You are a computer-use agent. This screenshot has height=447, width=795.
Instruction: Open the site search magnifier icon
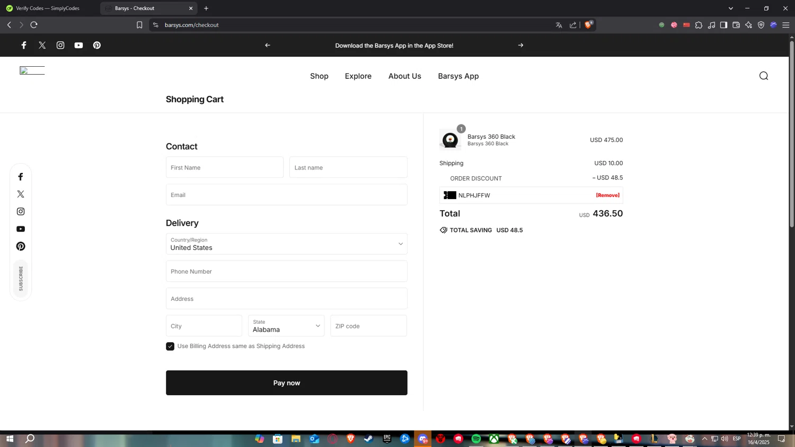point(764,76)
